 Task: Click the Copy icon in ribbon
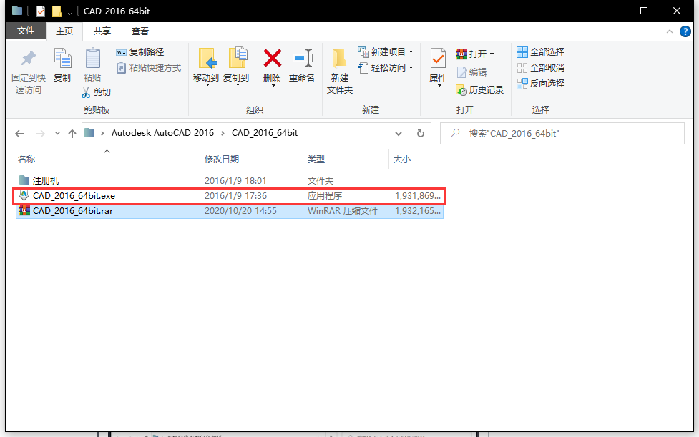coord(62,59)
